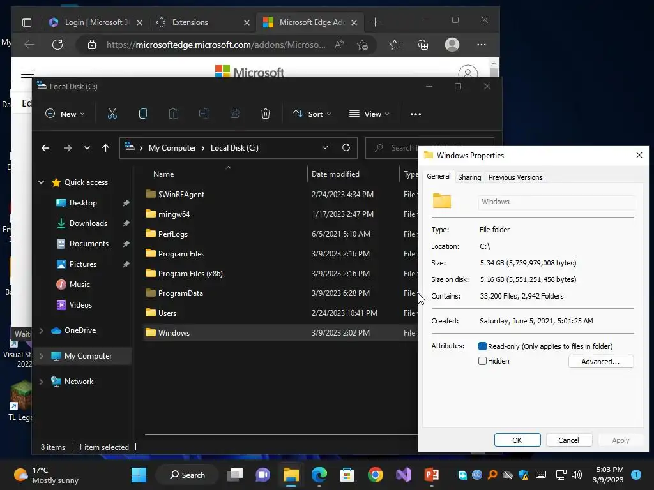Click the volume icon in system tray

pyautogui.click(x=577, y=475)
